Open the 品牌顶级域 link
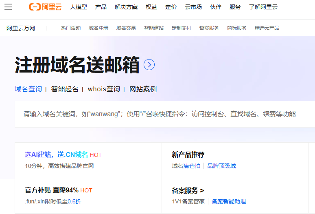Image resolution: width=315 pixels, height=214 pixels. 221,166
